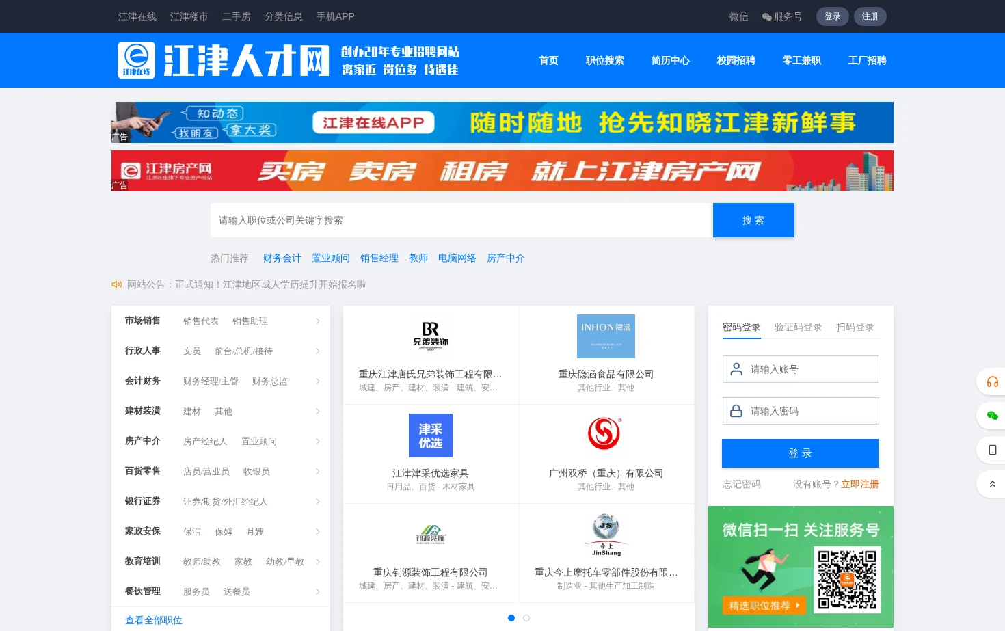
Task: Open the 江津房产网 banner ad
Action: click(x=502, y=171)
